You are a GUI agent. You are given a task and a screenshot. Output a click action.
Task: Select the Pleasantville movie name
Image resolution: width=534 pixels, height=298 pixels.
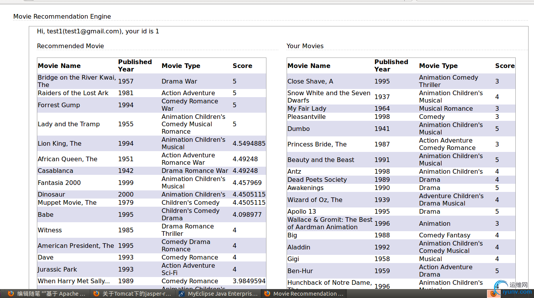(306, 117)
